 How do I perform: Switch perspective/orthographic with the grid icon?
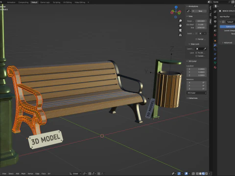(180, 35)
